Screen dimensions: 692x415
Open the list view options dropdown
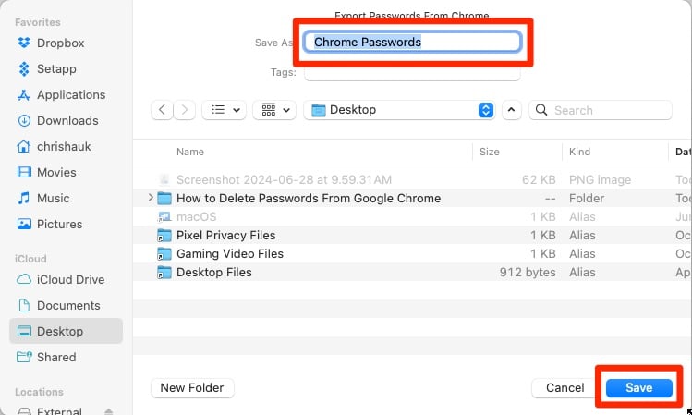tap(225, 109)
